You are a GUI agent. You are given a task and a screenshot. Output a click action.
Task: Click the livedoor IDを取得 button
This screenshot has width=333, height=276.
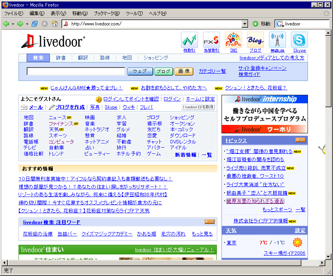[198, 107]
